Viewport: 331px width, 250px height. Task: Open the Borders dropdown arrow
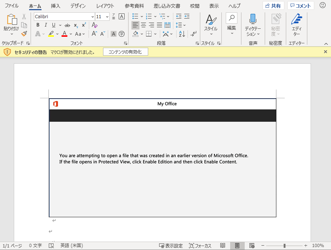point(155,34)
